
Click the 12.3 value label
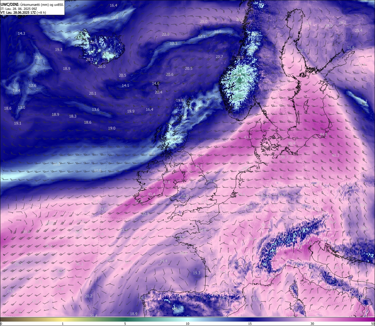pos(173,44)
